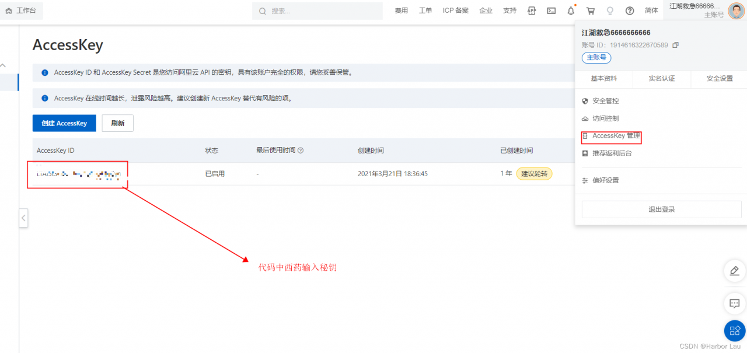Open the 工单 menu
This screenshot has height=353, width=747.
point(425,11)
